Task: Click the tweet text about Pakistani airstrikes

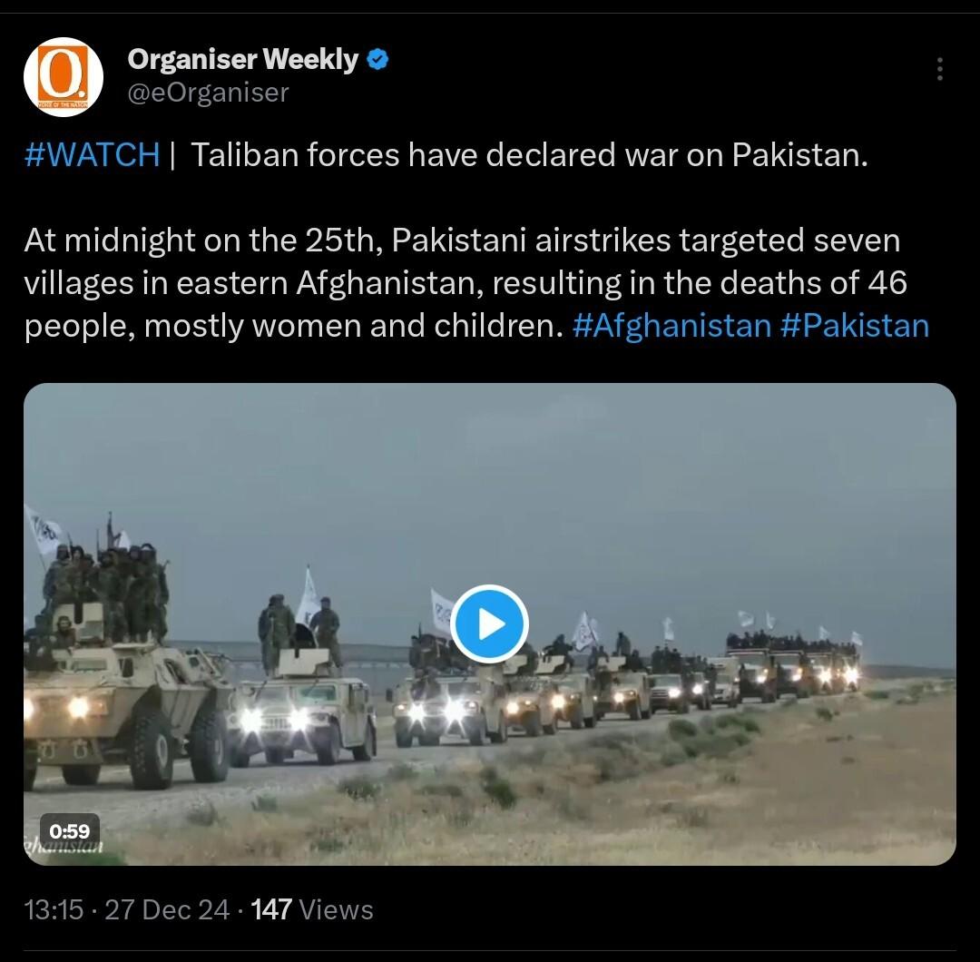Action: coord(465,283)
